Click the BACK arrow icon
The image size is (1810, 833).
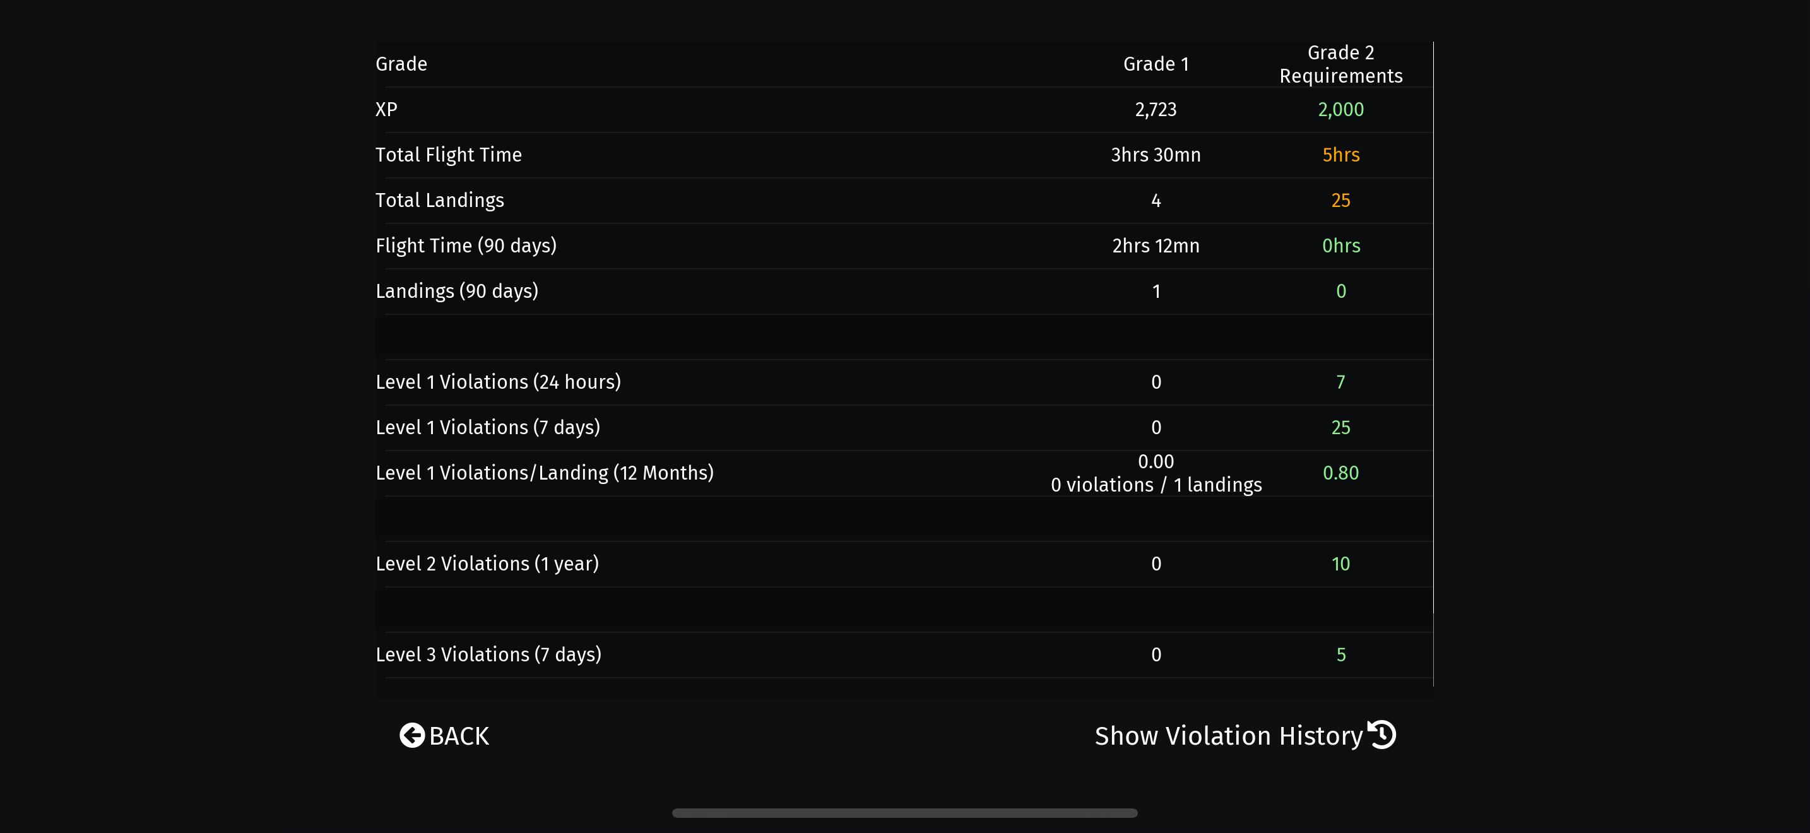click(x=411, y=735)
